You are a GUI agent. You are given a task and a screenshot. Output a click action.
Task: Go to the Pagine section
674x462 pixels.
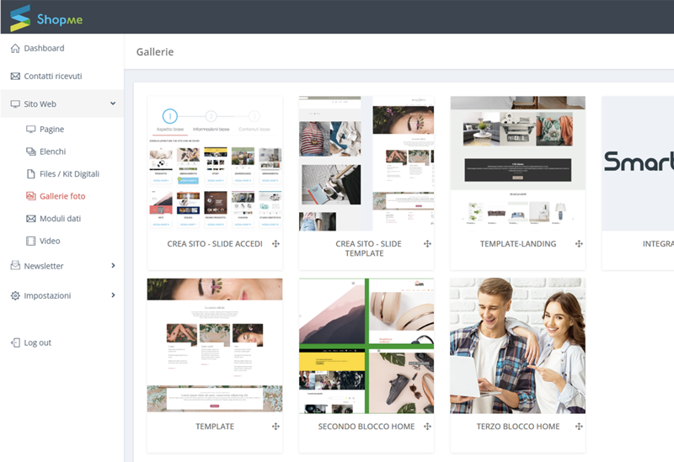pos(51,130)
